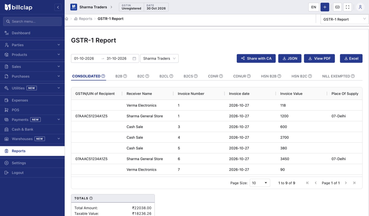
Task: Show help icon next to B2B tab
Action: click(125, 76)
